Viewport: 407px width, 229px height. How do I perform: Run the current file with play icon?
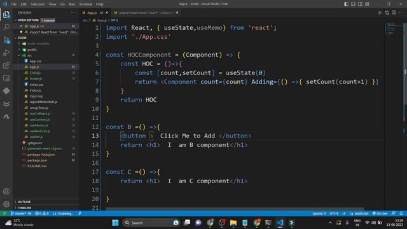tap(380, 13)
